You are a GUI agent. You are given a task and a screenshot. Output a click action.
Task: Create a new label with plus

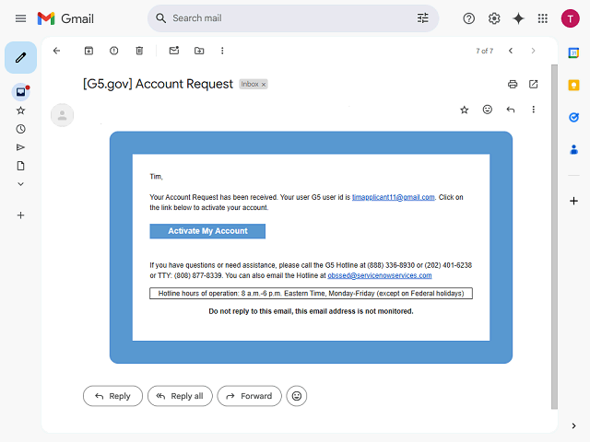click(x=20, y=215)
